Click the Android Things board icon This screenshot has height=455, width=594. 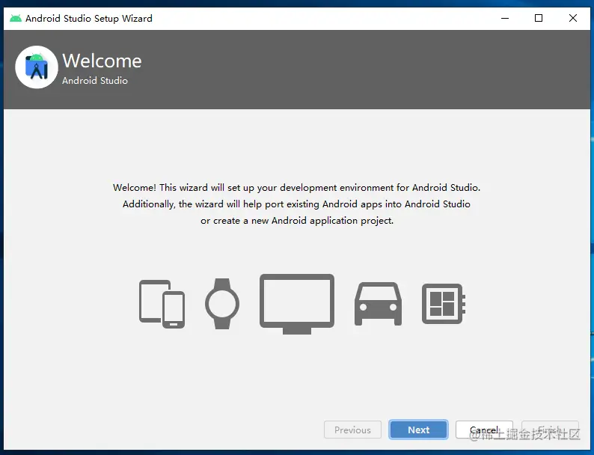[444, 304]
